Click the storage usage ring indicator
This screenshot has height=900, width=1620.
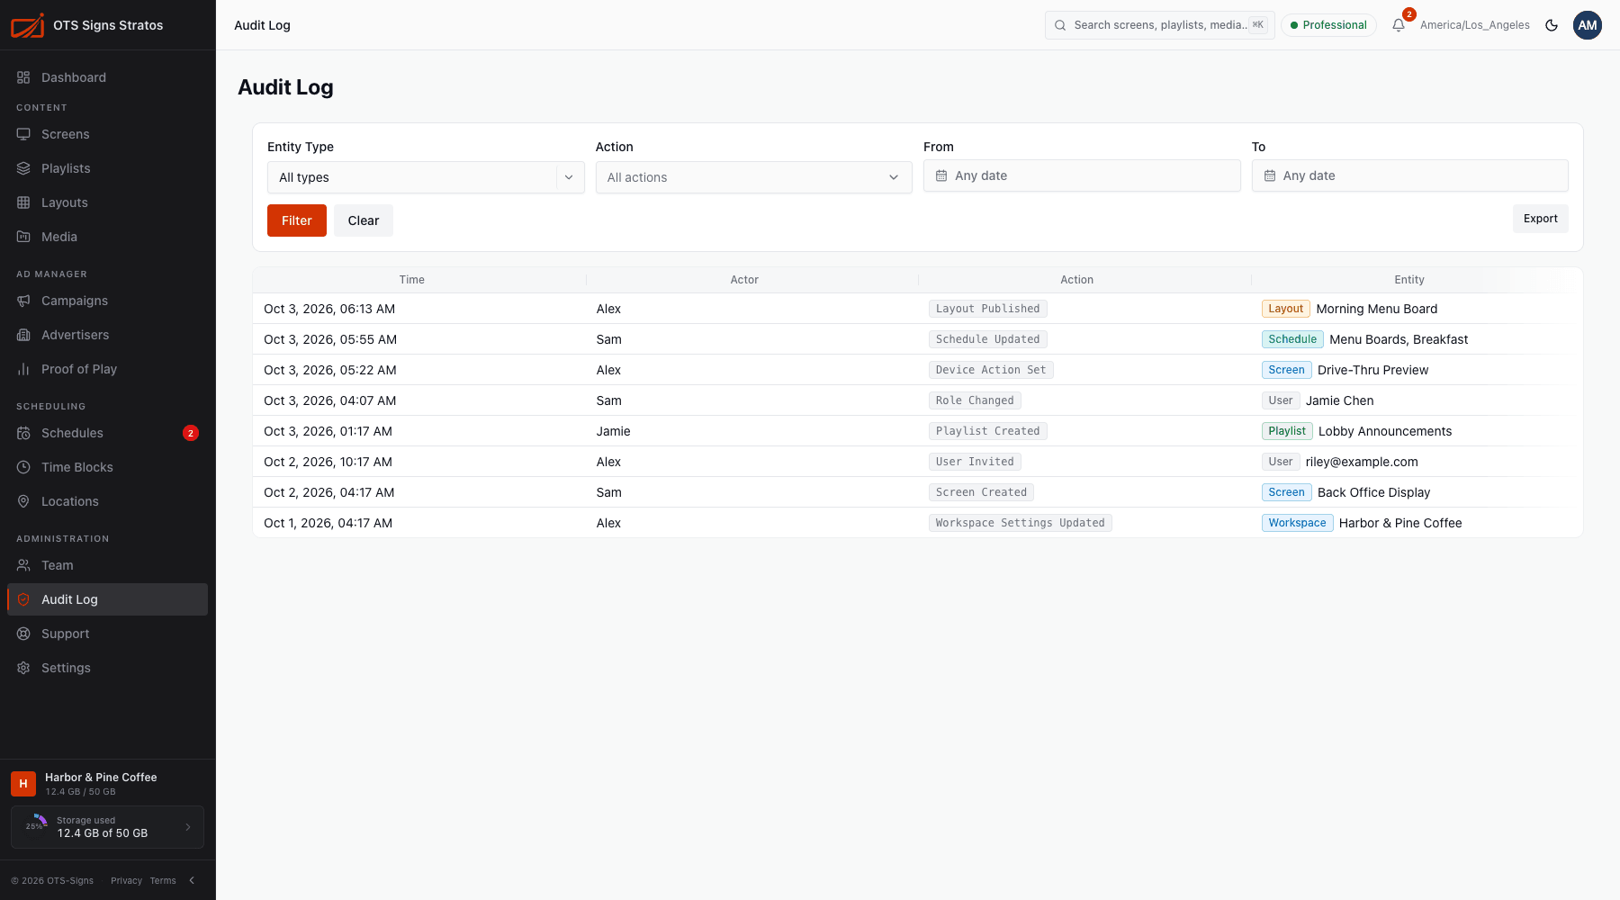(36, 826)
